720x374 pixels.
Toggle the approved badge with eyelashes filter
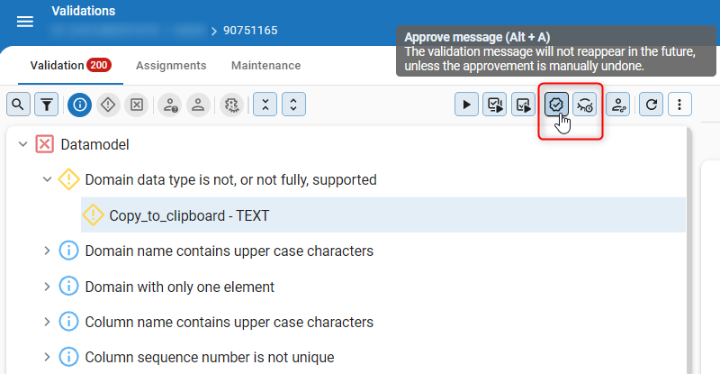[231, 105]
